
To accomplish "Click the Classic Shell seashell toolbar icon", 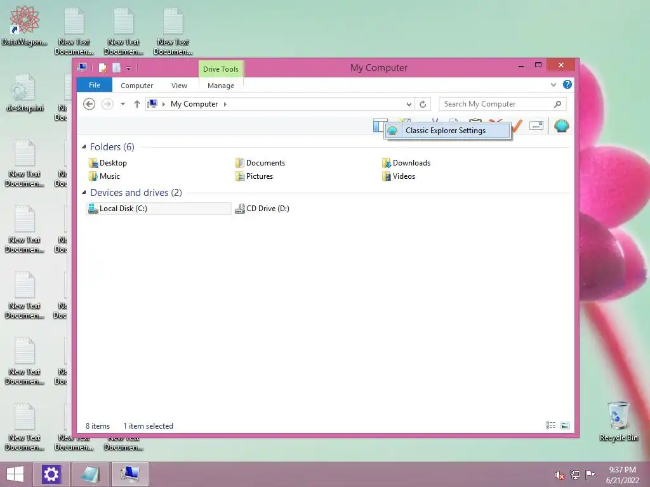I will [x=561, y=126].
